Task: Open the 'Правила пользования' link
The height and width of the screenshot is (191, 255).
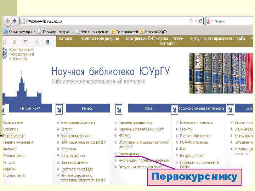Action: pos(18,143)
